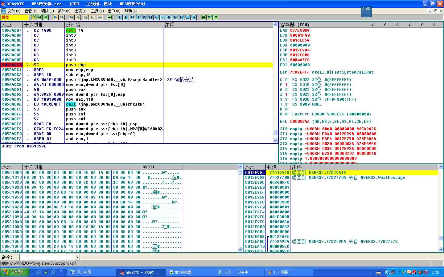Run the program with the play icon
The height and width of the screenshot is (277, 444).
(x=55, y=18)
